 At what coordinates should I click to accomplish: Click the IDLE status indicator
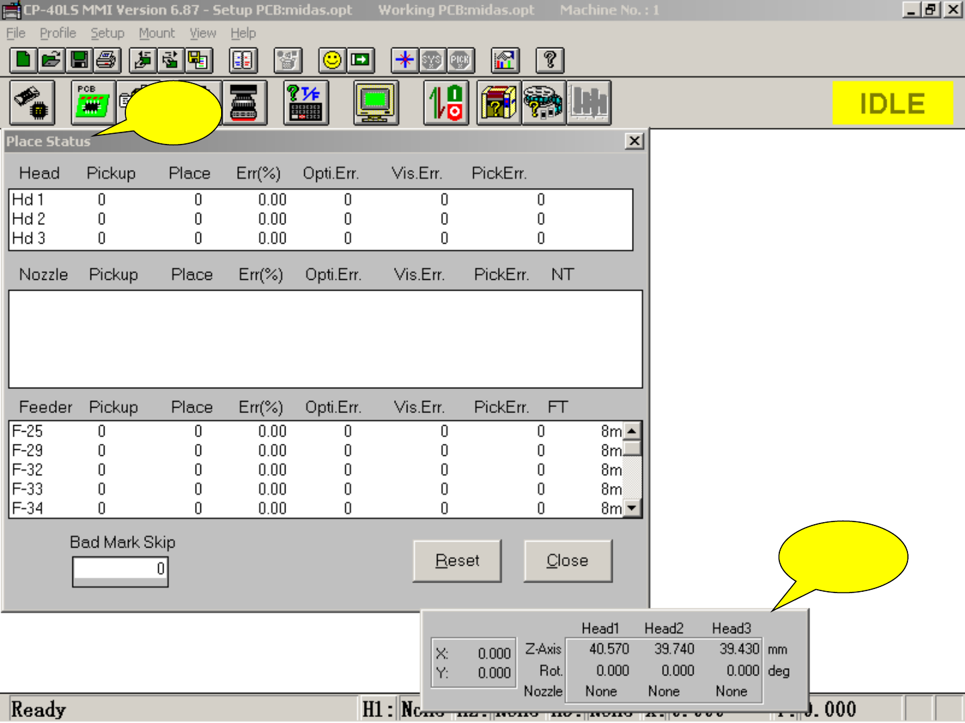click(x=893, y=103)
